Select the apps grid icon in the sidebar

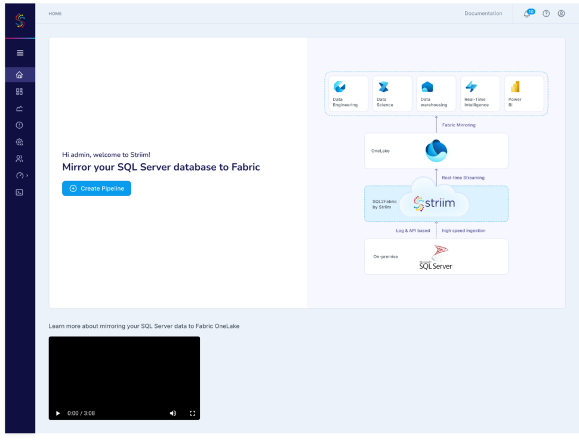pos(20,91)
